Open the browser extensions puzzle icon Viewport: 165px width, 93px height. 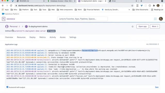pos(154,6)
